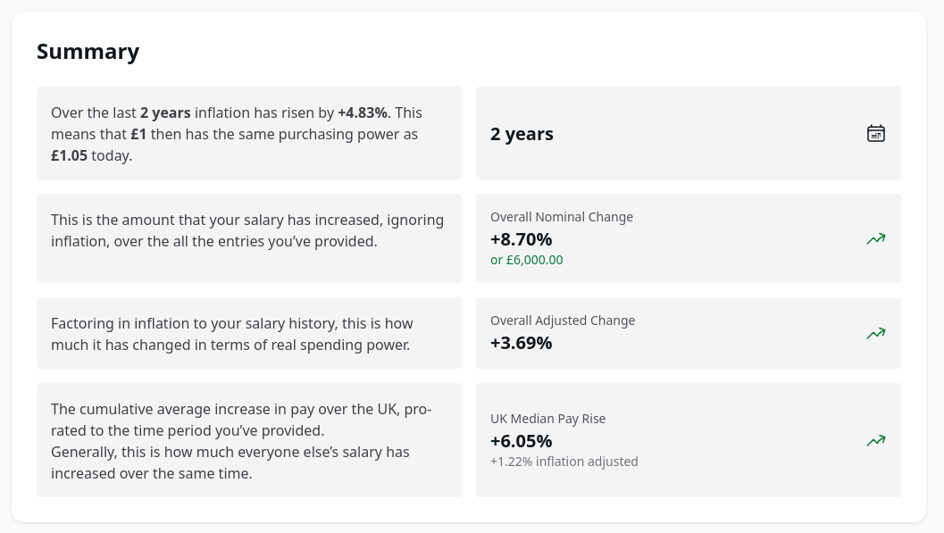
Task: Click the cumulative average increase description panel
Action: (249, 440)
